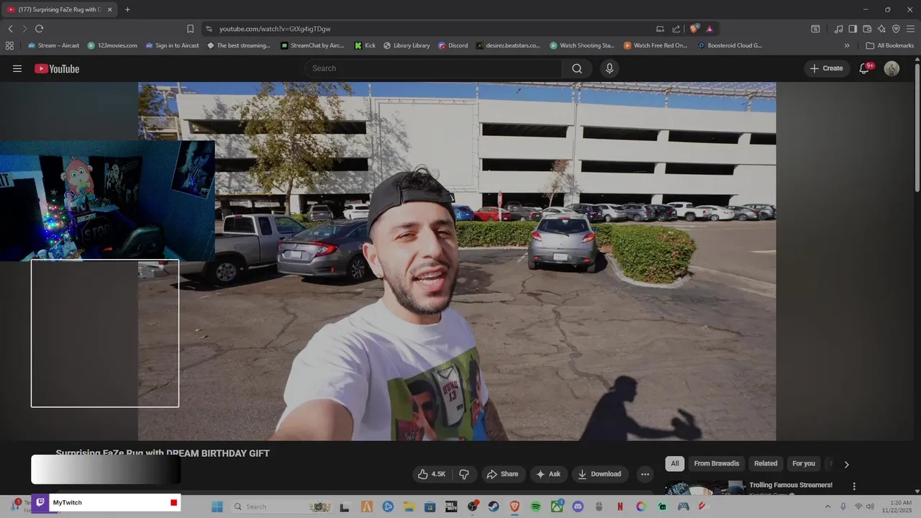Open Trolling Famous Streamers! video
The image size is (921, 518).
coord(791,485)
